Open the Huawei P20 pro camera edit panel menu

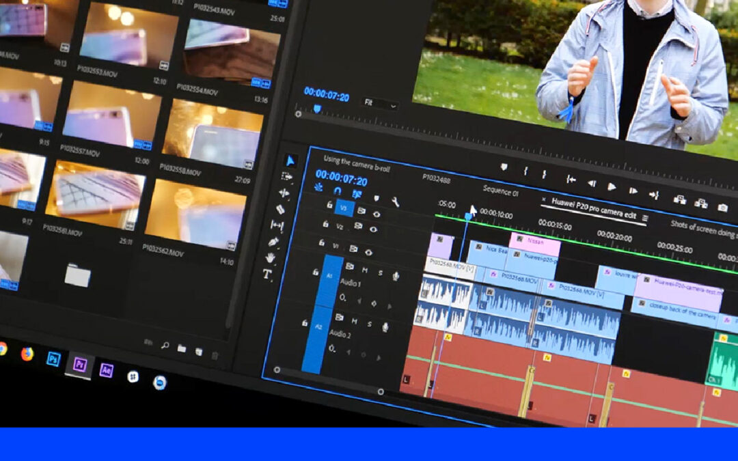(645, 219)
